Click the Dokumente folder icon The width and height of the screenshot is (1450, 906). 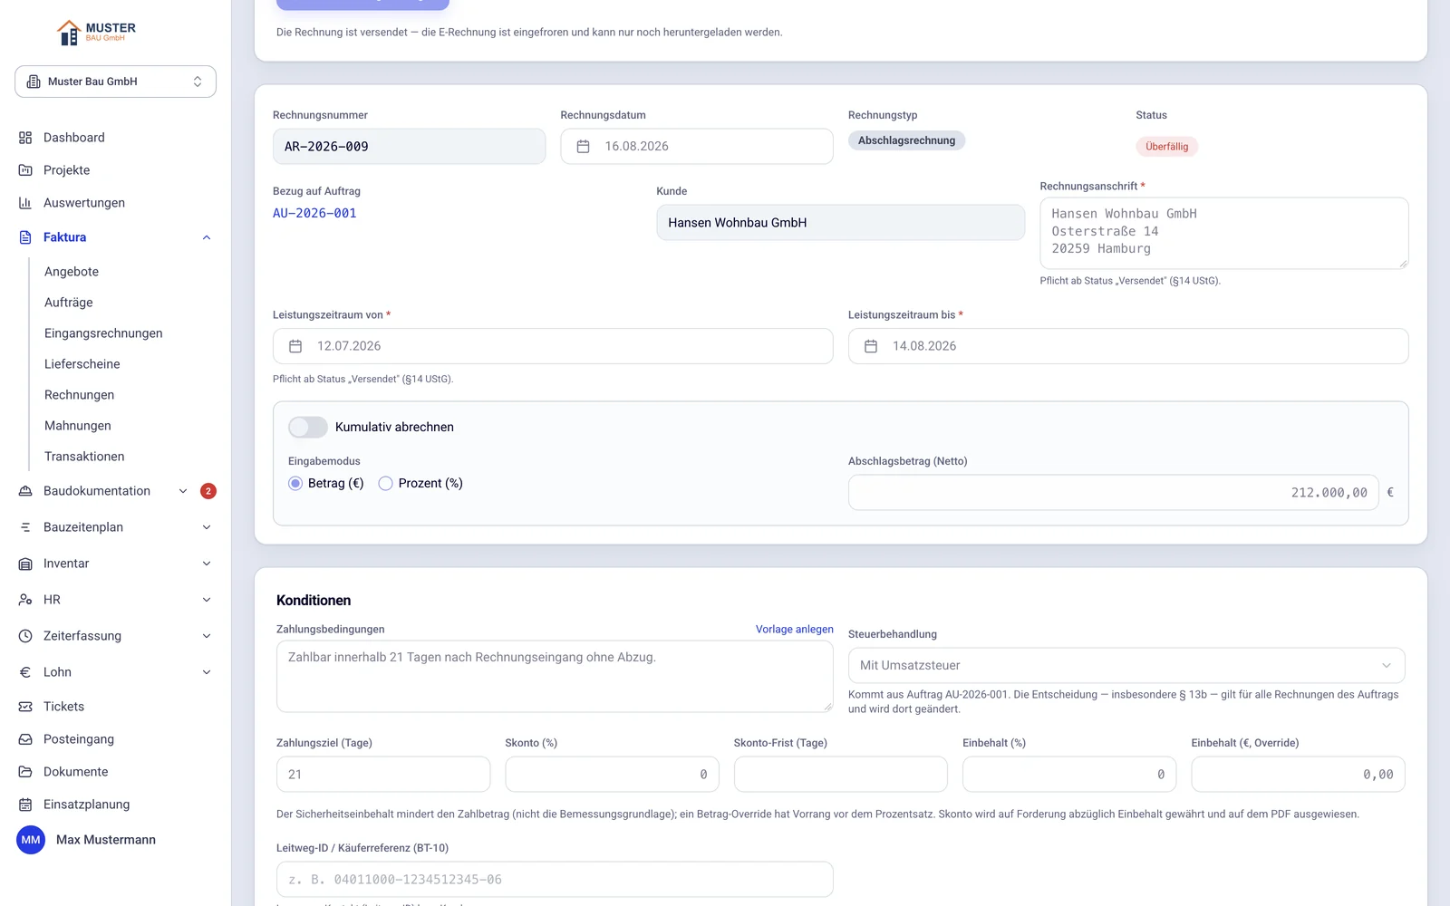(x=25, y=772)
